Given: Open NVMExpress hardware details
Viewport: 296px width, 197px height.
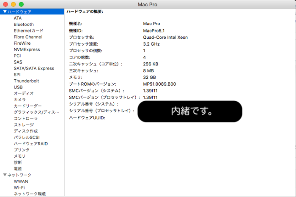Looking at the screenshot, I should coord(27,50).
